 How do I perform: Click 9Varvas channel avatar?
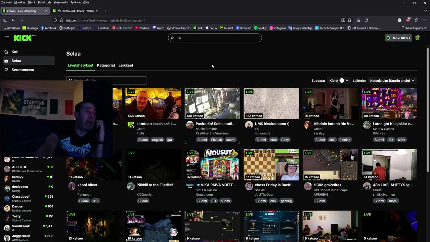coord(367,125)
